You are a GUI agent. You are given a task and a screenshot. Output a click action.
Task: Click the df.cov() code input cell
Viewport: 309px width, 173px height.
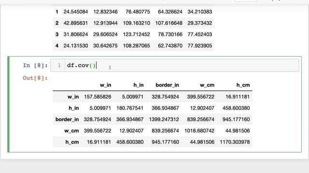click(x=175, y=65)
